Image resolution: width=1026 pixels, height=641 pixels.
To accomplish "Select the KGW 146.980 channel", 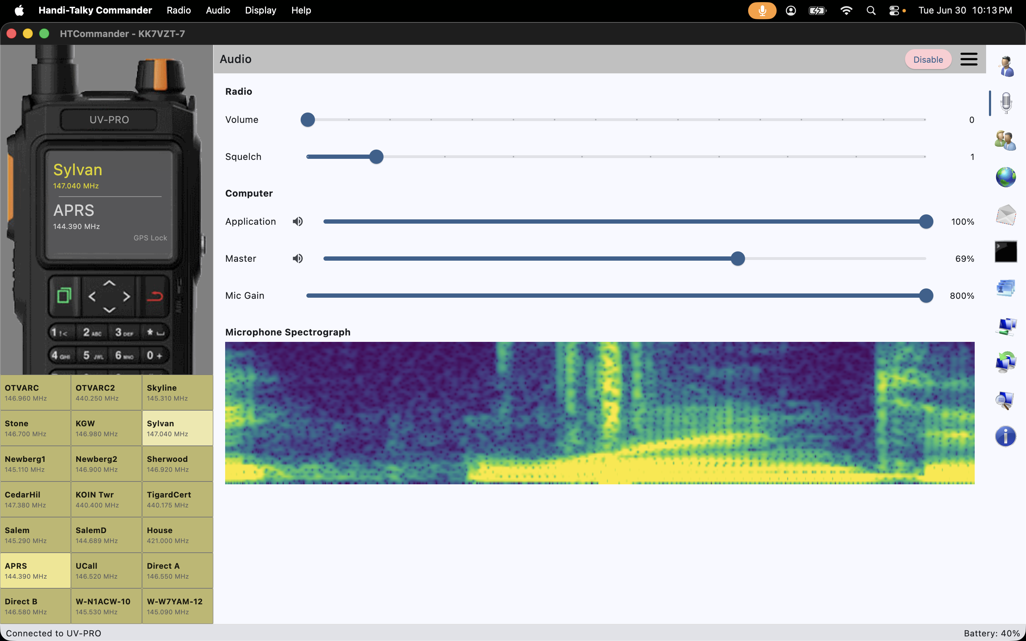I will coord(107,428).
